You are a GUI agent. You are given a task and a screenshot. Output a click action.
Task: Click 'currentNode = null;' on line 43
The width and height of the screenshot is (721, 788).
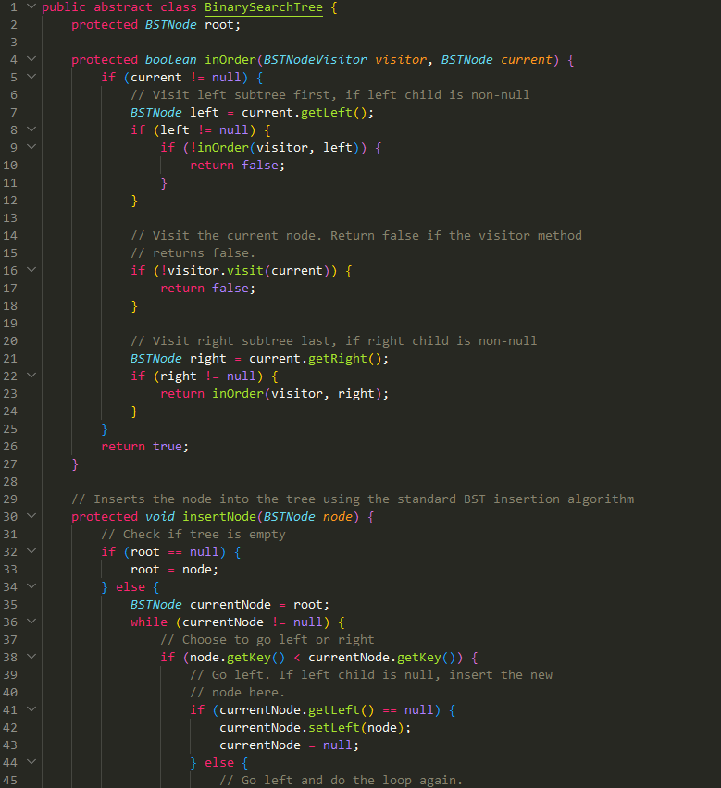pos(289,745)
